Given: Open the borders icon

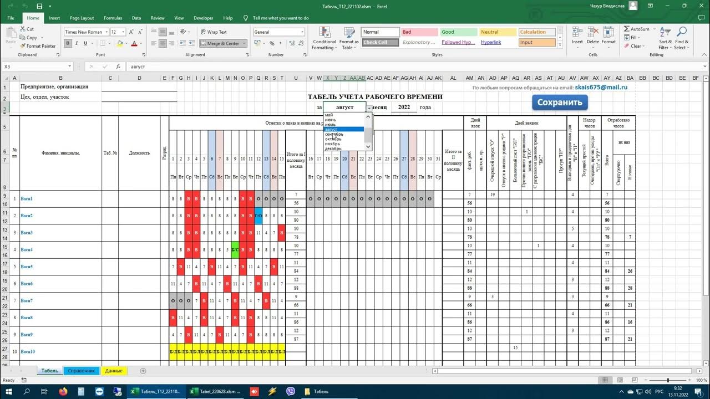Looking at the screenshot, I should (102, 43).
